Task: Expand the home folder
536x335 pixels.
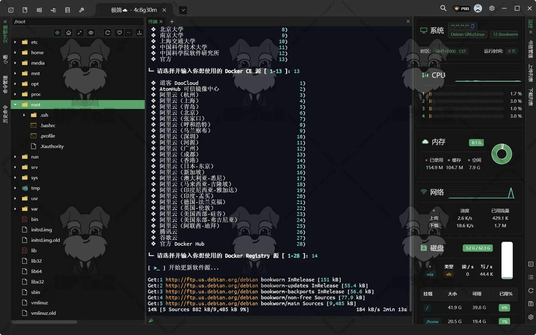Action: click(x=15, y=53)
